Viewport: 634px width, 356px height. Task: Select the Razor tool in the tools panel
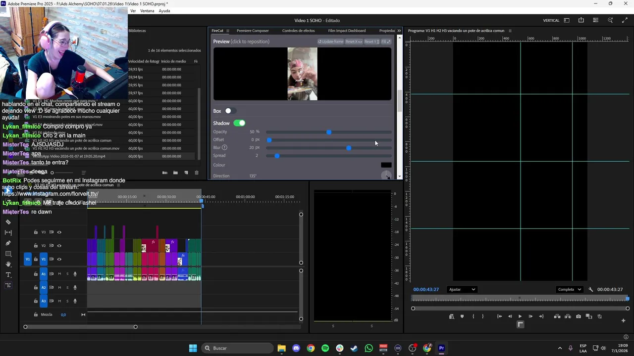[8, 222]
